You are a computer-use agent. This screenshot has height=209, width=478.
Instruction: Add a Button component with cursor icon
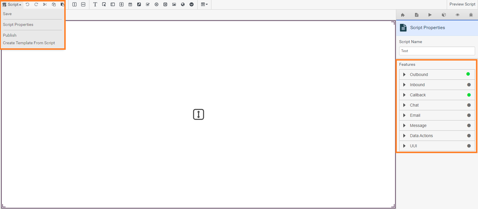(104, 4)
